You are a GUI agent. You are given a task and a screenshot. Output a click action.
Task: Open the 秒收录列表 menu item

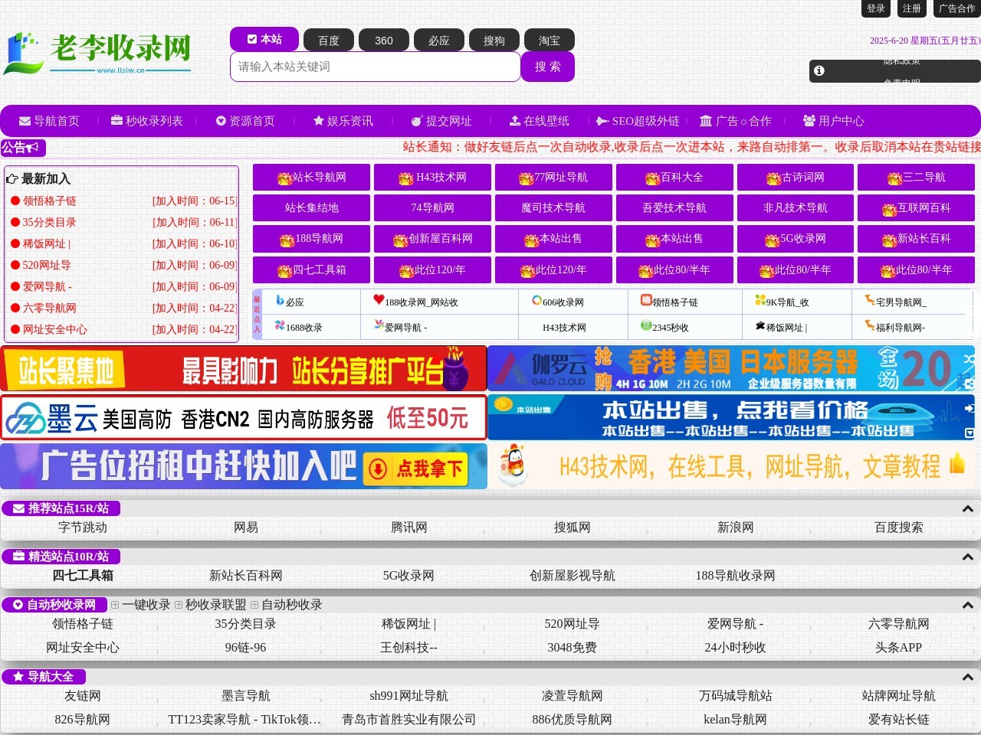pos(147,121)
